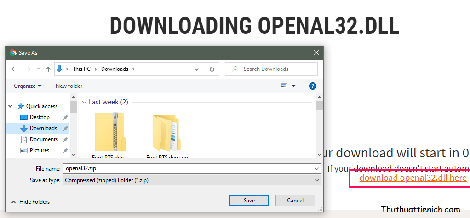Click the file list scroll up arrow
The height and width of the screenshot is (218, 470).
point(319,97)
